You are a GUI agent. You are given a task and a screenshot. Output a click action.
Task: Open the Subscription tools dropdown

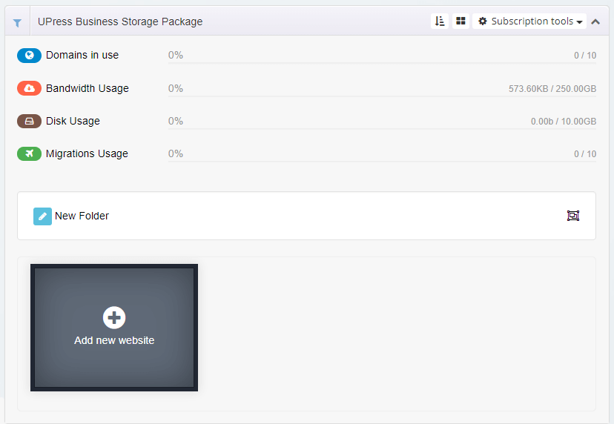[529, 21]
